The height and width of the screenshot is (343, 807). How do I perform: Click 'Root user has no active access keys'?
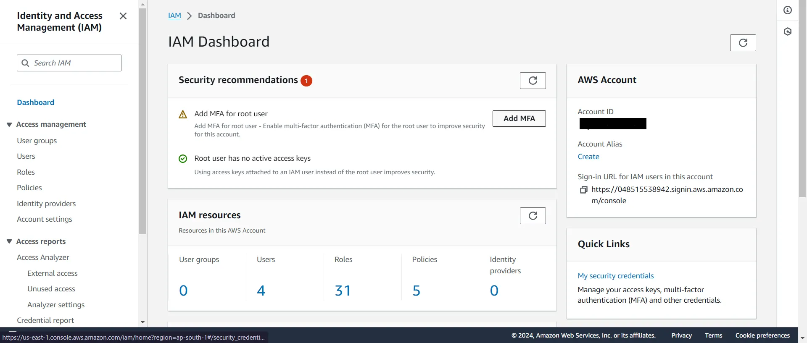(x=252, y=158)
